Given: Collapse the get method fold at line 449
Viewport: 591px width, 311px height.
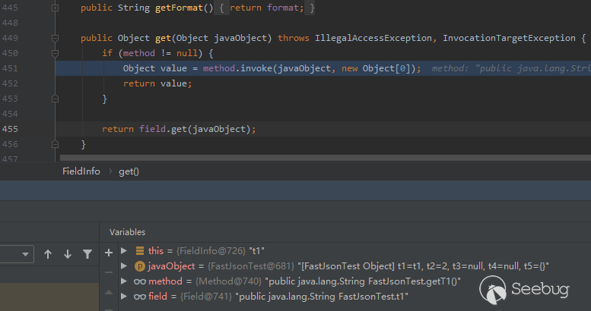Looking at the screenshot, I should (x=55, y=38).
